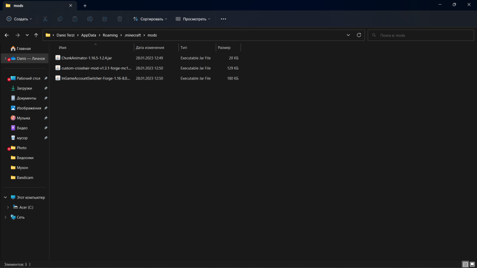The height and width of the screenshot is (268, 477).
Task: Click InGameAccountSwitcher jar file icon
Action: click(x=58, y=78)
